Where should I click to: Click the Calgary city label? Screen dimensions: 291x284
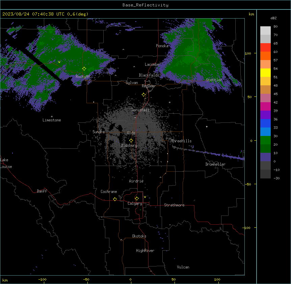coord(135,203)
